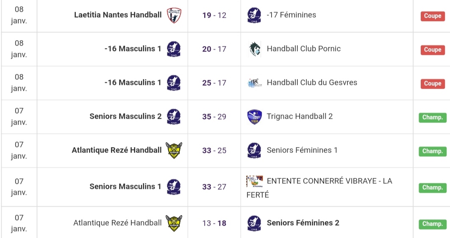This screenshot has width=450, height=238.
Task: Click the Seniors Masculins 2 team logo
Action: click(x=174, y=117)
